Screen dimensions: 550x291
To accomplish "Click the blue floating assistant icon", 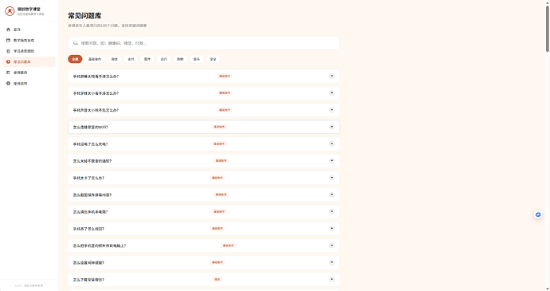I will (x=538, y=214).
